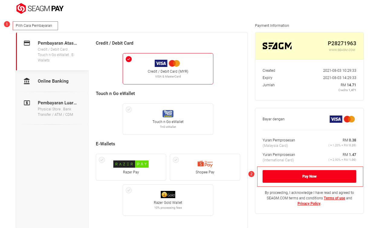Click the Touch n Go eWallet logo
Image resolution: width=378 pixels, height=228 pixels.
(168, 114)
